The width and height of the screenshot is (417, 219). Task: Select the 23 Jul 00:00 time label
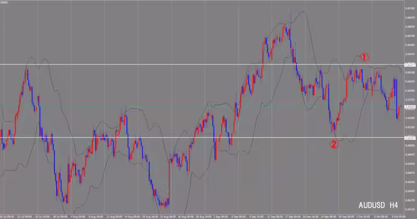[x=24, y=216]
